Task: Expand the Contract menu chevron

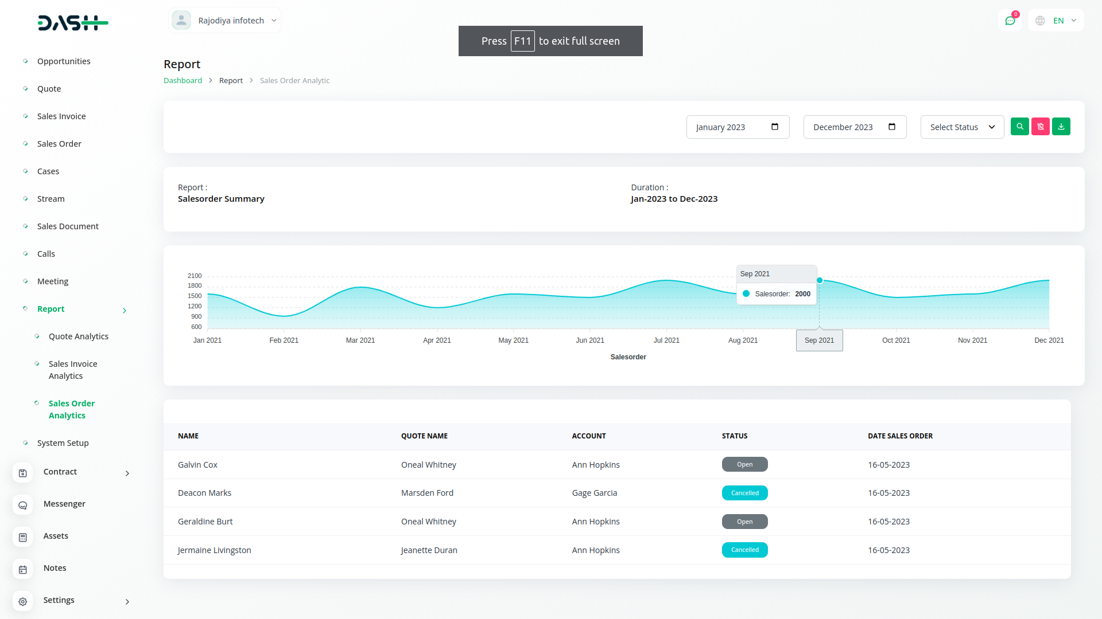Action: click(127, 473)
